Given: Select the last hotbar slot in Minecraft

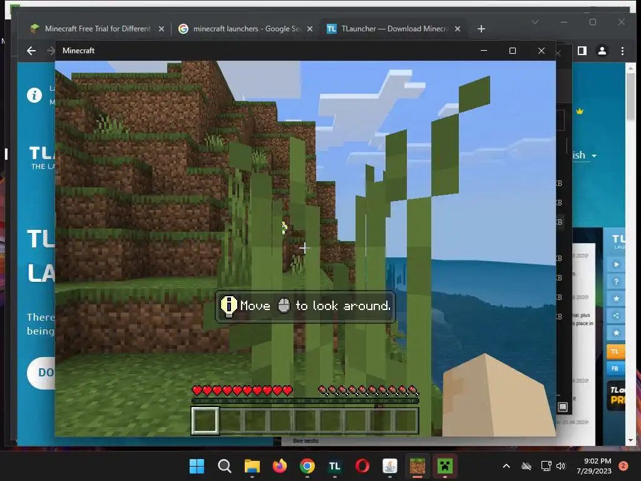Looking at the screenshot, I should (x=406, y=420).
